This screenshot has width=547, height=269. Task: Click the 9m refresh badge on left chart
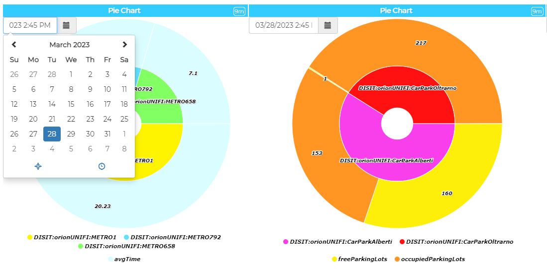[x=239, y=11]
